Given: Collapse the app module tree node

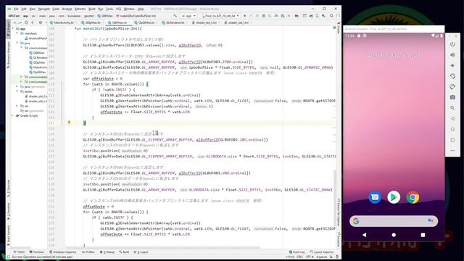Looking at the screenshot, I should [x=13, y=29].
